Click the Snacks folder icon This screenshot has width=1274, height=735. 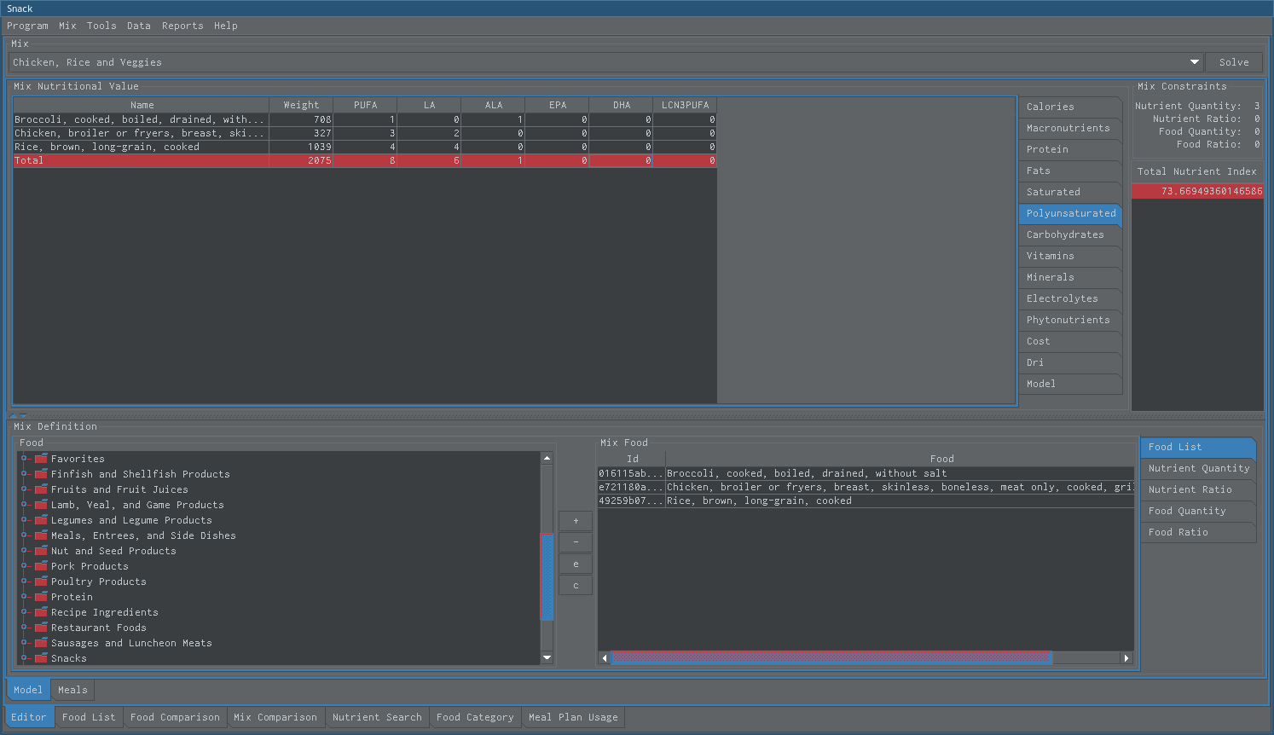click(x=41, y=658)
